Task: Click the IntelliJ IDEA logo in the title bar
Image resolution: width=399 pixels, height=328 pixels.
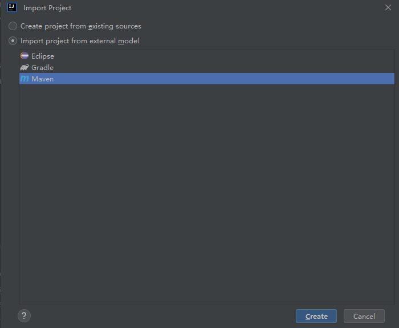Action: click(x=11, y=7)
